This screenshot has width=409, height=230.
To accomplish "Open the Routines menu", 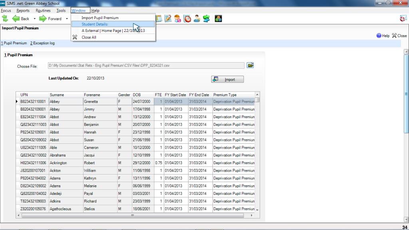I will click(43, 10).
